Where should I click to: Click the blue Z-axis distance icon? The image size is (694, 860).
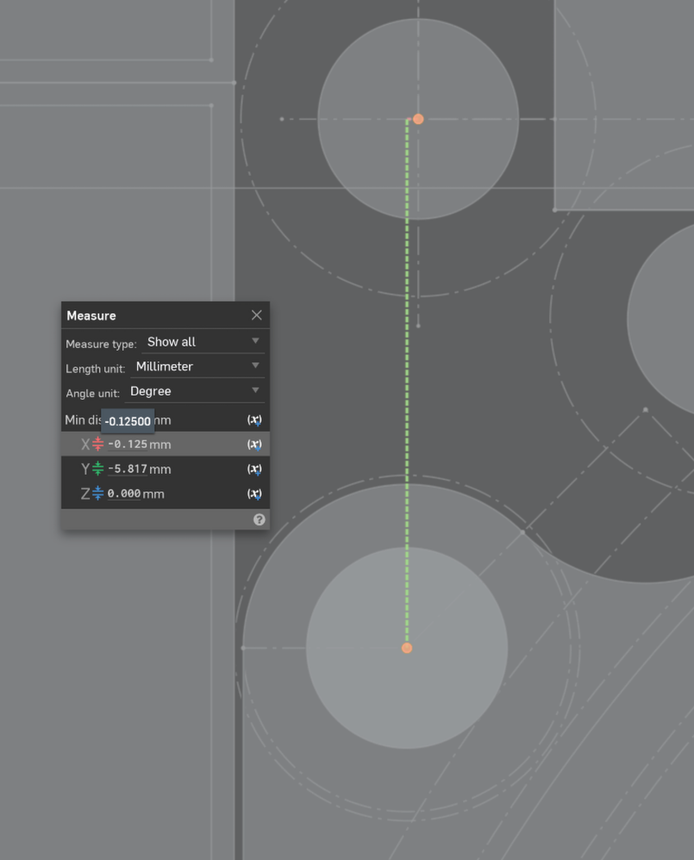click(97, 494)
